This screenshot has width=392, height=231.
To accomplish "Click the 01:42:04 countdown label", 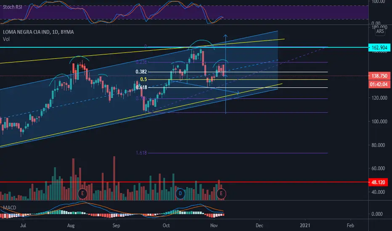I will coord(379,84).
